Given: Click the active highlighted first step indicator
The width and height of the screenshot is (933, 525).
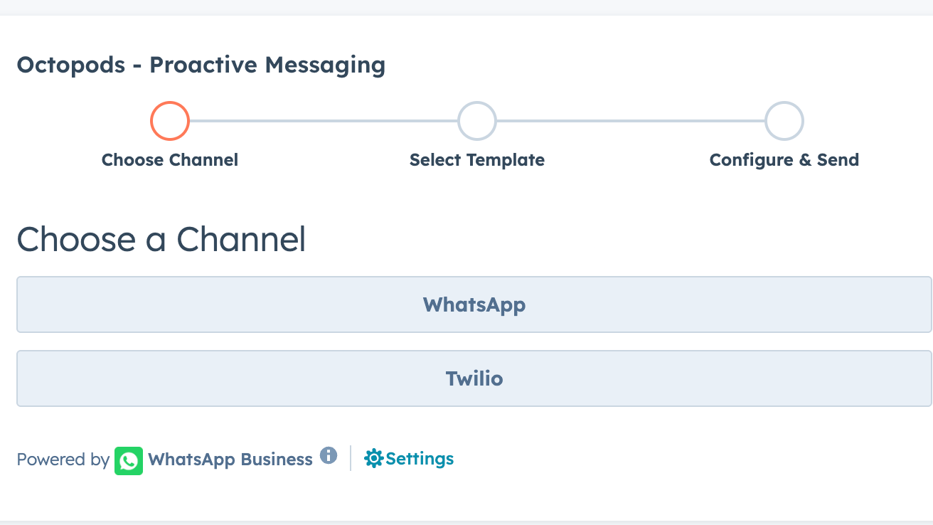Looking at the screenshot, I should click(169, 120).
